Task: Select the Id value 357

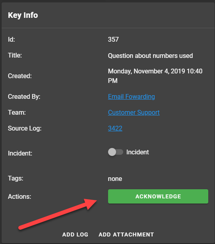Action: click(x=113, y=39)
